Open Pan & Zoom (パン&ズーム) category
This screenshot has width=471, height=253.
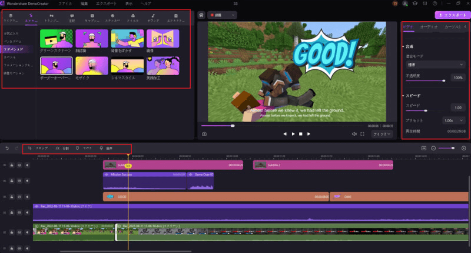coord(12,41)
